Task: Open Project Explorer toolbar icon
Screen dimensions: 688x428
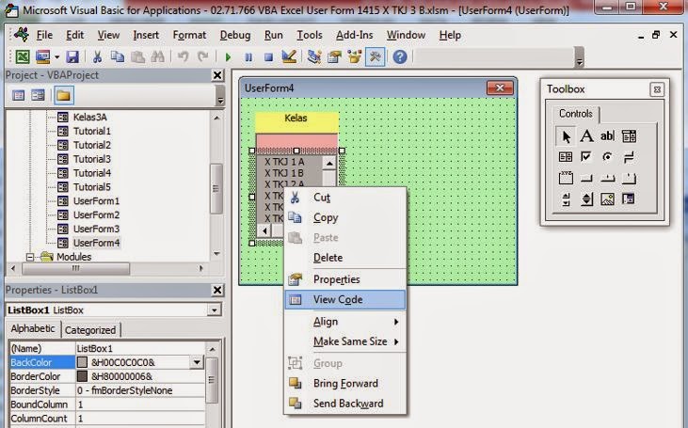Action: pos(314,57)
